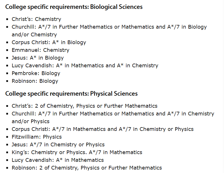Click Robinson: 2 of Chemistry, Physics entry
224x173 pixels.
click(x=87, y=168)
